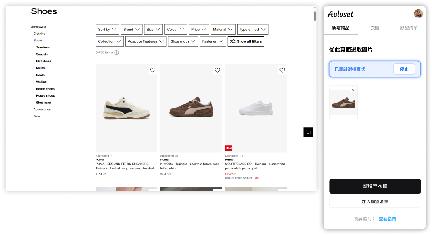The height and width of the screenshot is (235, 432).
Task: Open the Brand filter dropdown
Action: coord(132,30)
